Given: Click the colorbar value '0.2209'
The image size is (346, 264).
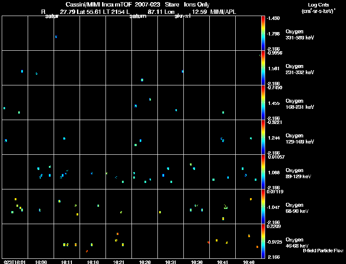Looking at the screenshot, I should (x=274, y=226).
